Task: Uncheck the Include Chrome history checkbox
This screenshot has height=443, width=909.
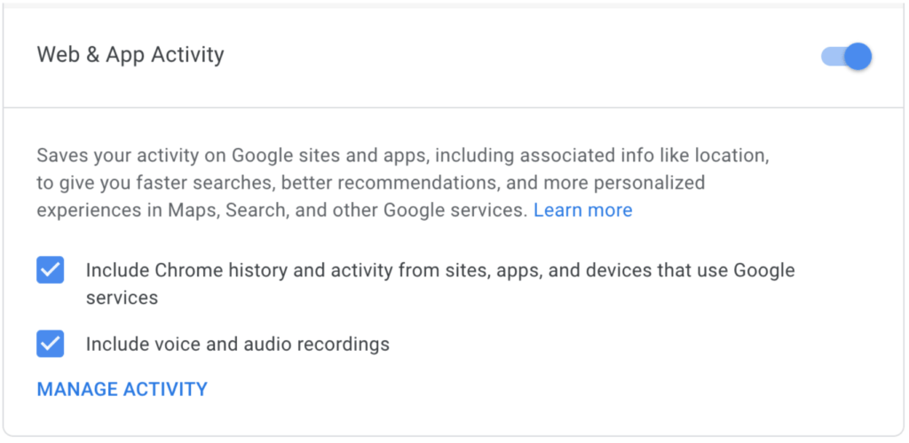Action: [50, 270]
